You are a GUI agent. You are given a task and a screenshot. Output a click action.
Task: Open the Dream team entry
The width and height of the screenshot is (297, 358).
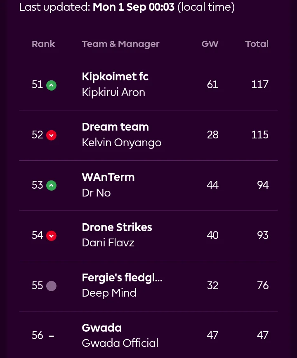[115, 127]
